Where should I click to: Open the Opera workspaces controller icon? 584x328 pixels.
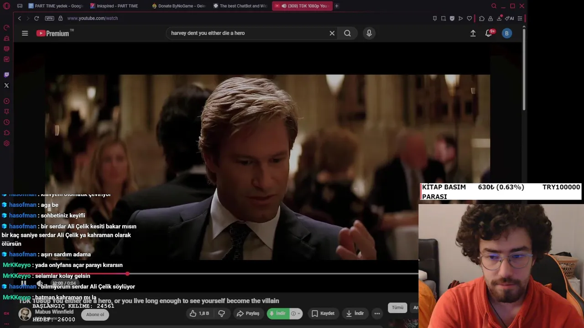point(20,6)
